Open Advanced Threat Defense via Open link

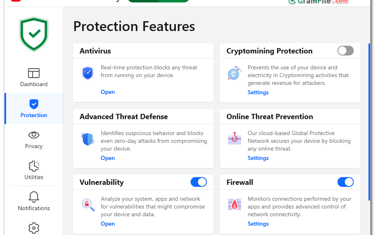(108, 158)
